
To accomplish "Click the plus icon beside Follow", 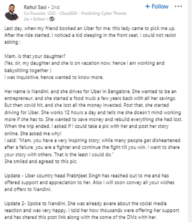I will [147, 7].
